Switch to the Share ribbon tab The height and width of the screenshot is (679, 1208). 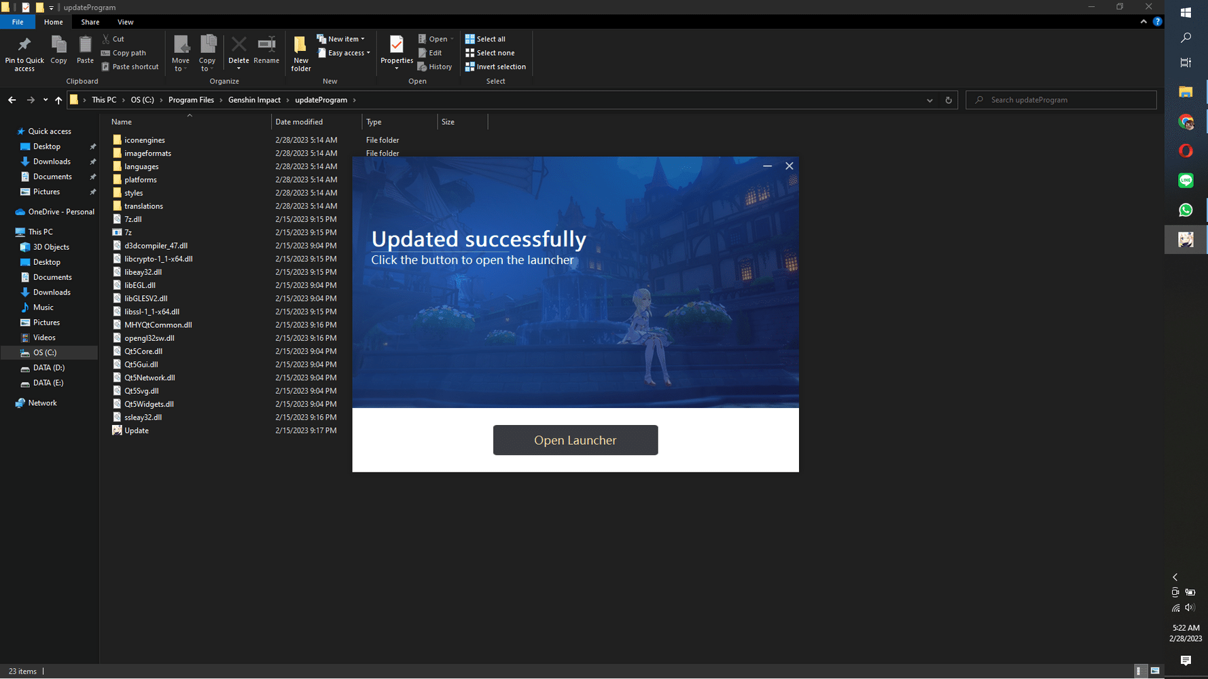[90, 22]
